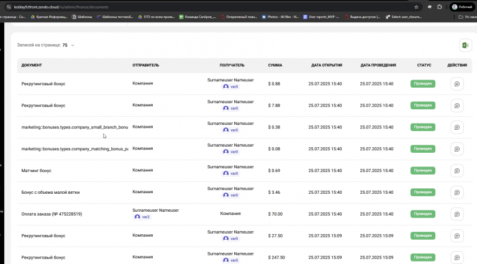Viewport: 477px width, 264px height.
Task: Open the '!!ТЗ по всем проек...' bookmark
Action: (x=157, y=17)
